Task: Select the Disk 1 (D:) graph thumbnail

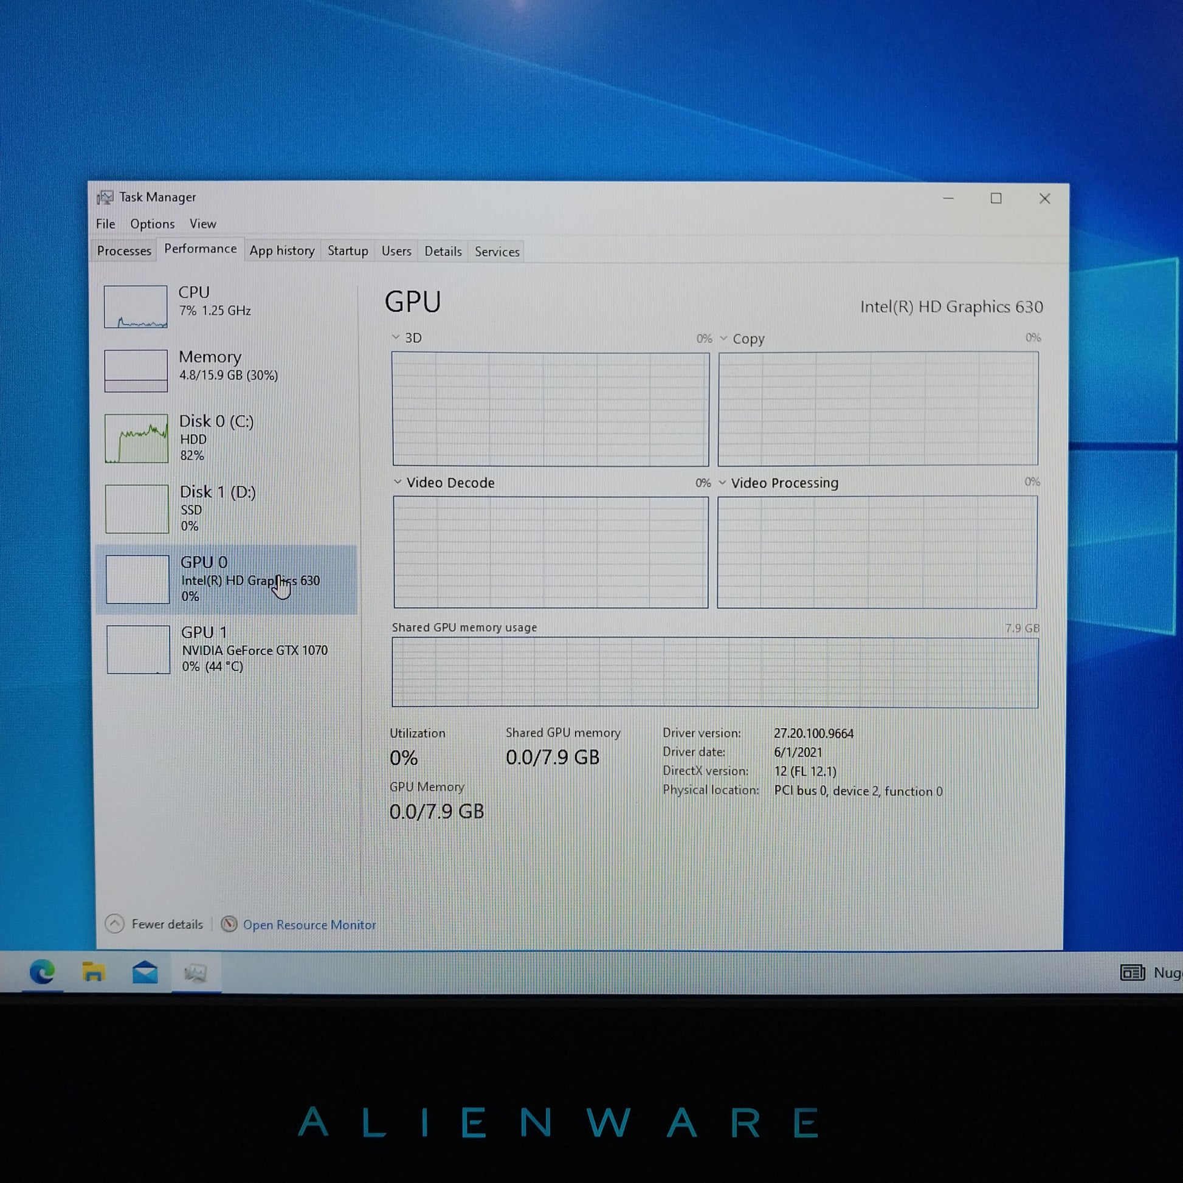Action: (137, 509)
